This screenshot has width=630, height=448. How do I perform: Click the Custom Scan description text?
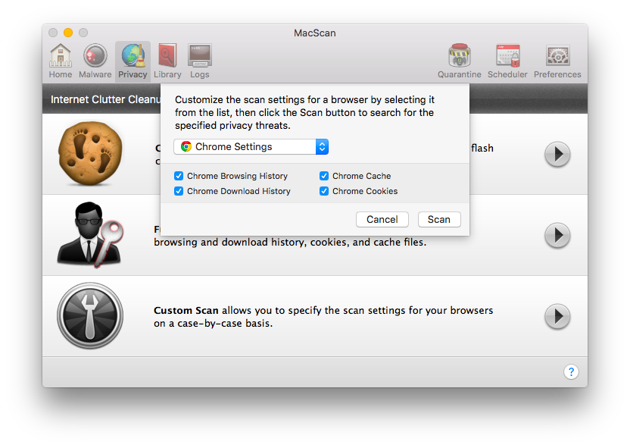click(x=323, y=317)
